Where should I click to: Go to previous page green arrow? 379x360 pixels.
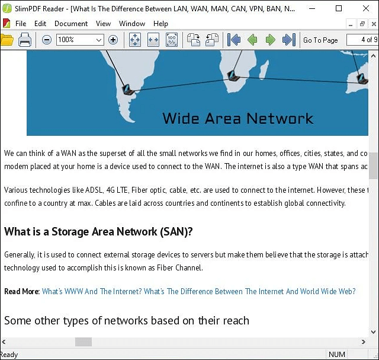point(252,40)
